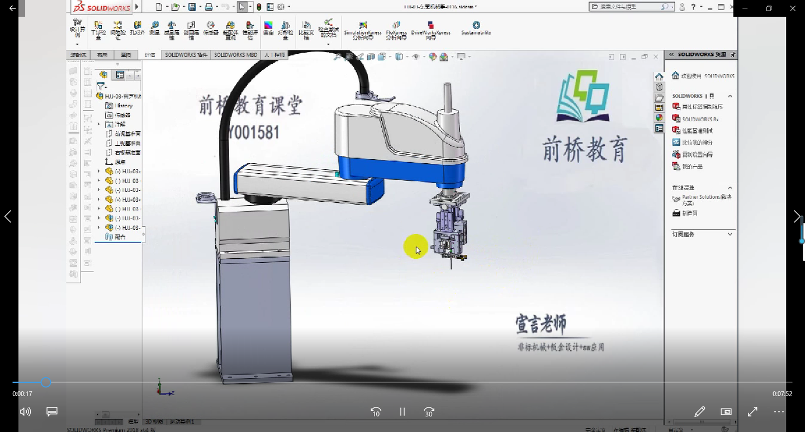Open the File Explorer folder icon in task pane
The width and height of the screenshot is (805, 432).
point(659,97)
